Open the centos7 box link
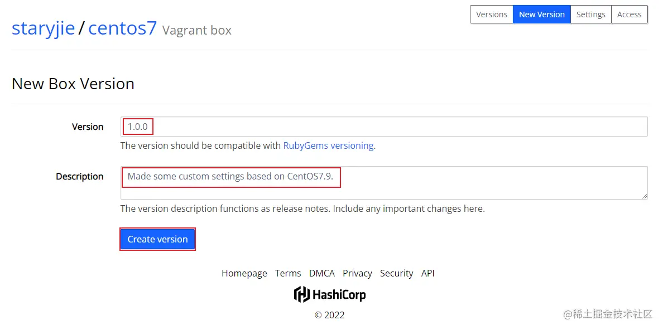Viewport: 663px width, 330px height. coord(123,28)
